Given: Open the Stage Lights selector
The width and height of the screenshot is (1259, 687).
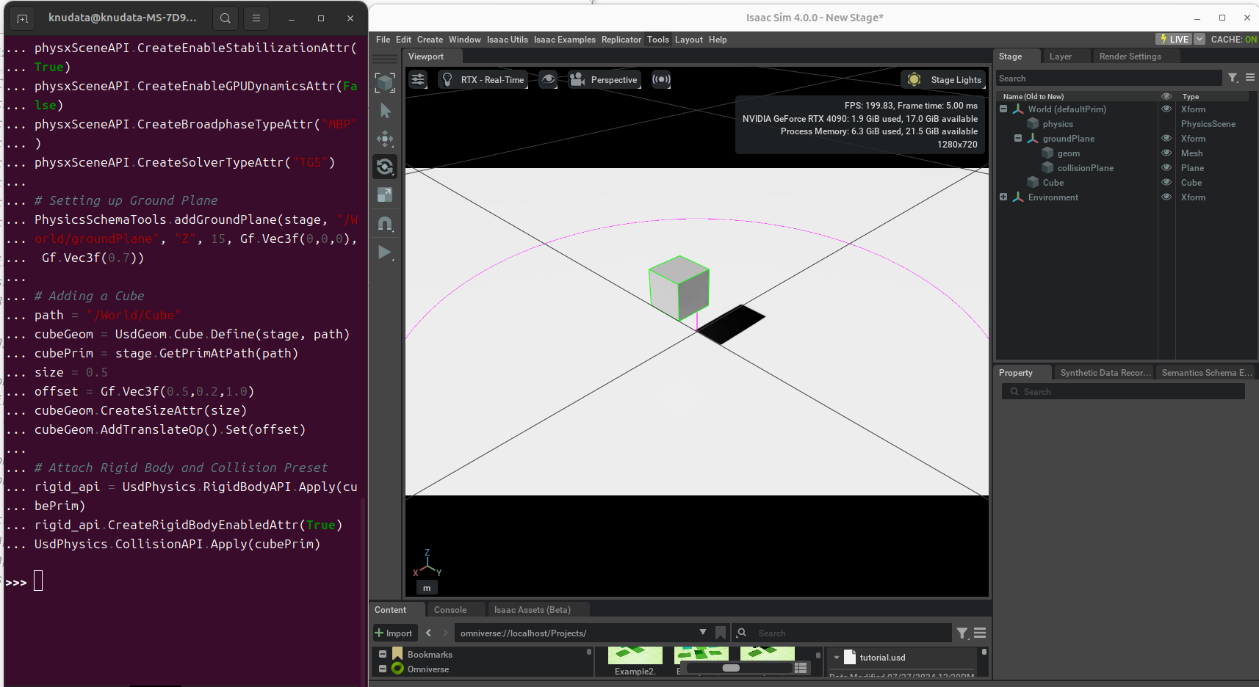Looking at the screenshot, I should pyautogui.click(x=943, y=79).
